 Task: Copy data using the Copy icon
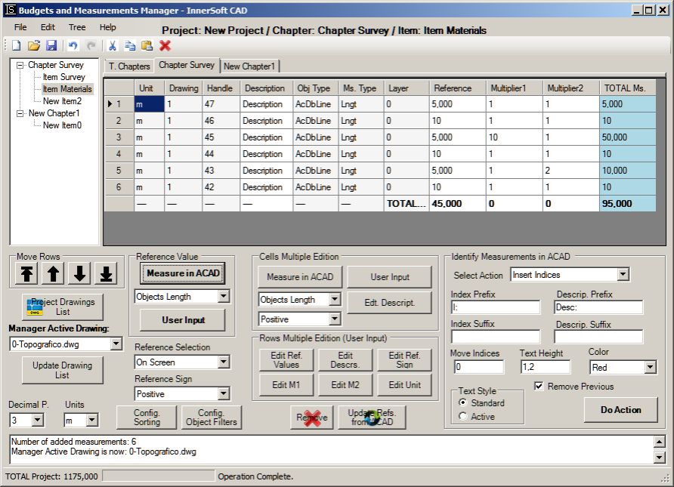(130, 45)
